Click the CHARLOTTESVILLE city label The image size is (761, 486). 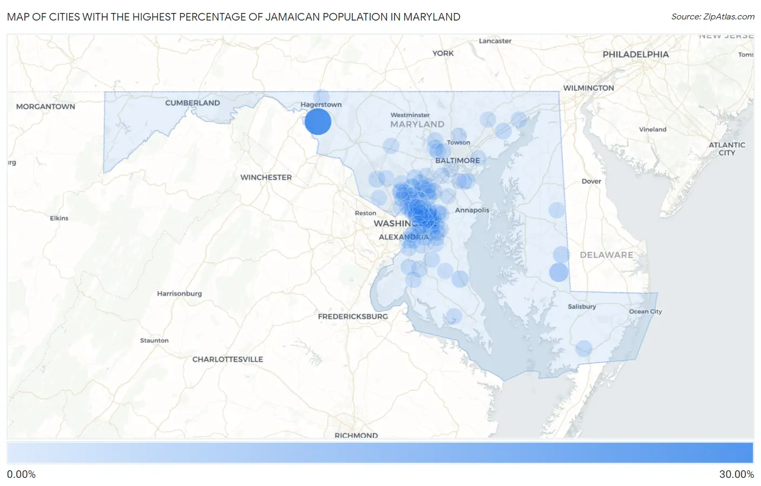227,359
